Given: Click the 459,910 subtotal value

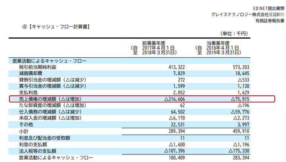Looking at the screenshot, I should coord(238,131).
